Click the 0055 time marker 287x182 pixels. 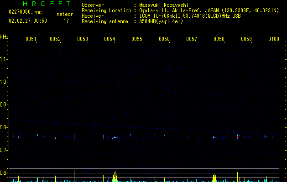coord(137,39)
